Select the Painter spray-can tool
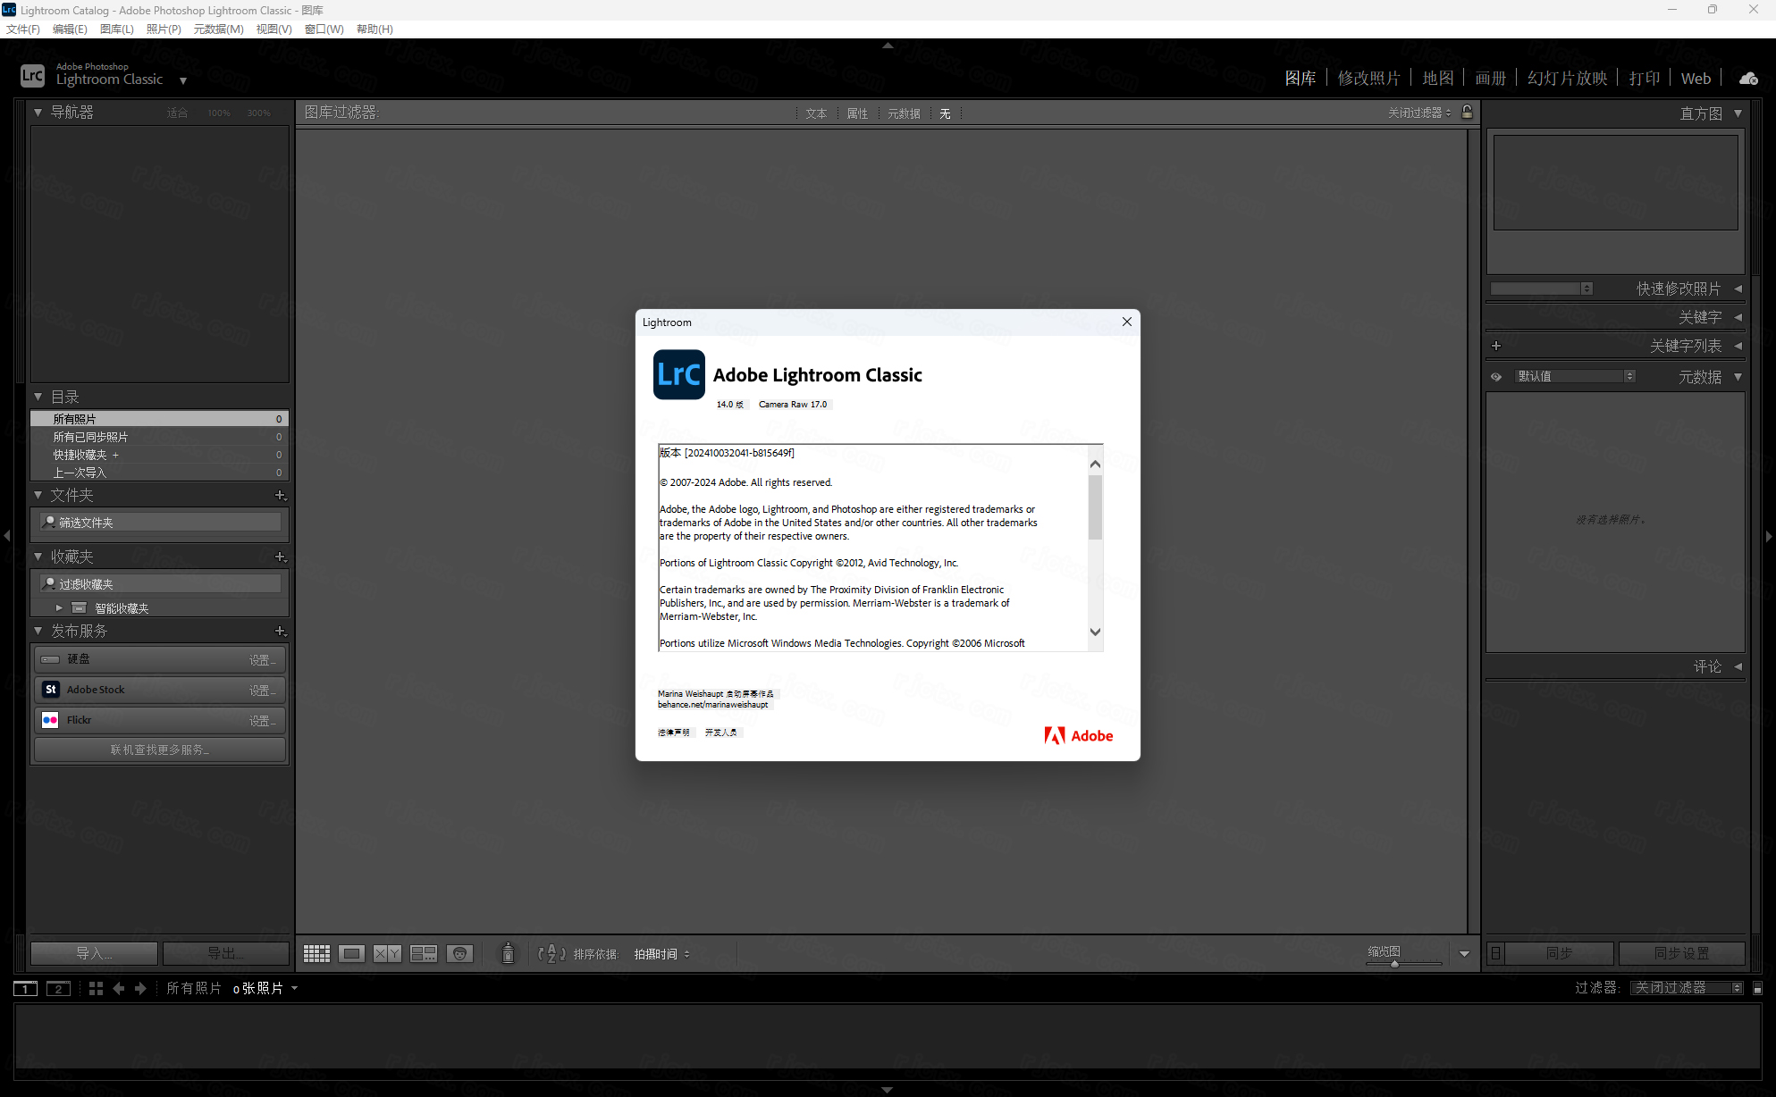Screen dimensions: 1776x1097 508,953
